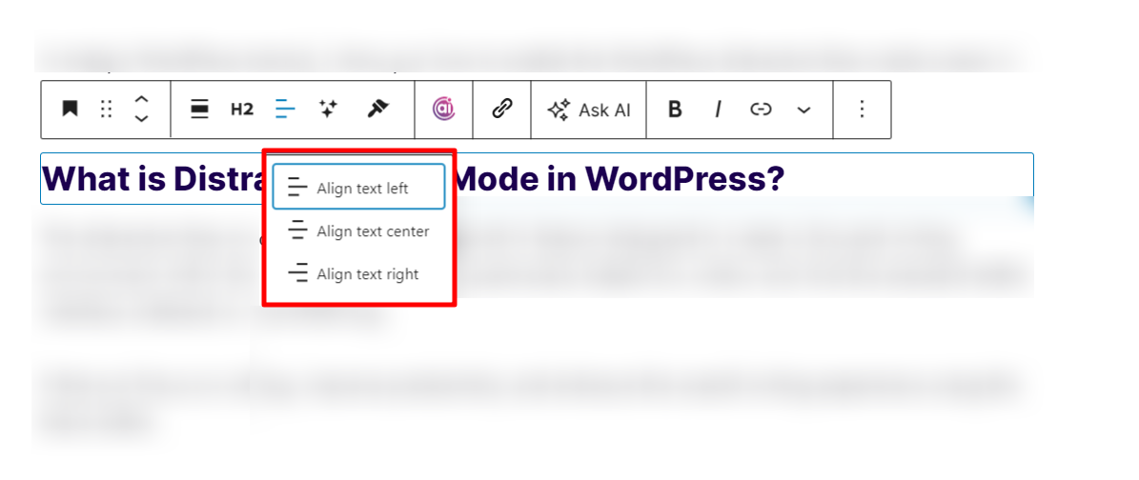Choose Align text center
The height and width of the screenshot is (480, 1139).
[x=358, y=230]
